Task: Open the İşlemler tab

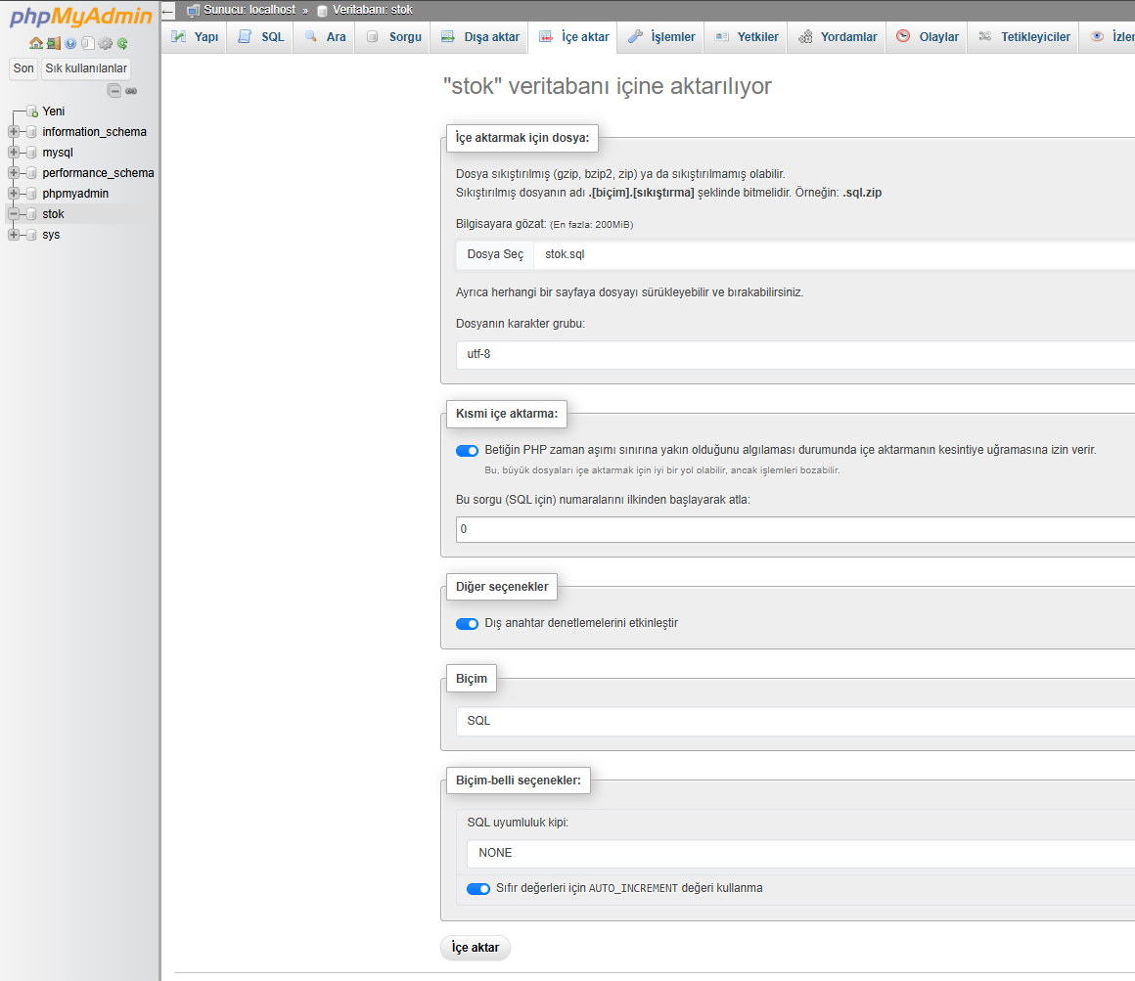Action: pos(660,37)
